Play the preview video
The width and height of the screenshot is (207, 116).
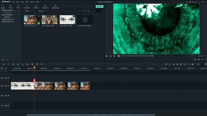click(114, 56)
